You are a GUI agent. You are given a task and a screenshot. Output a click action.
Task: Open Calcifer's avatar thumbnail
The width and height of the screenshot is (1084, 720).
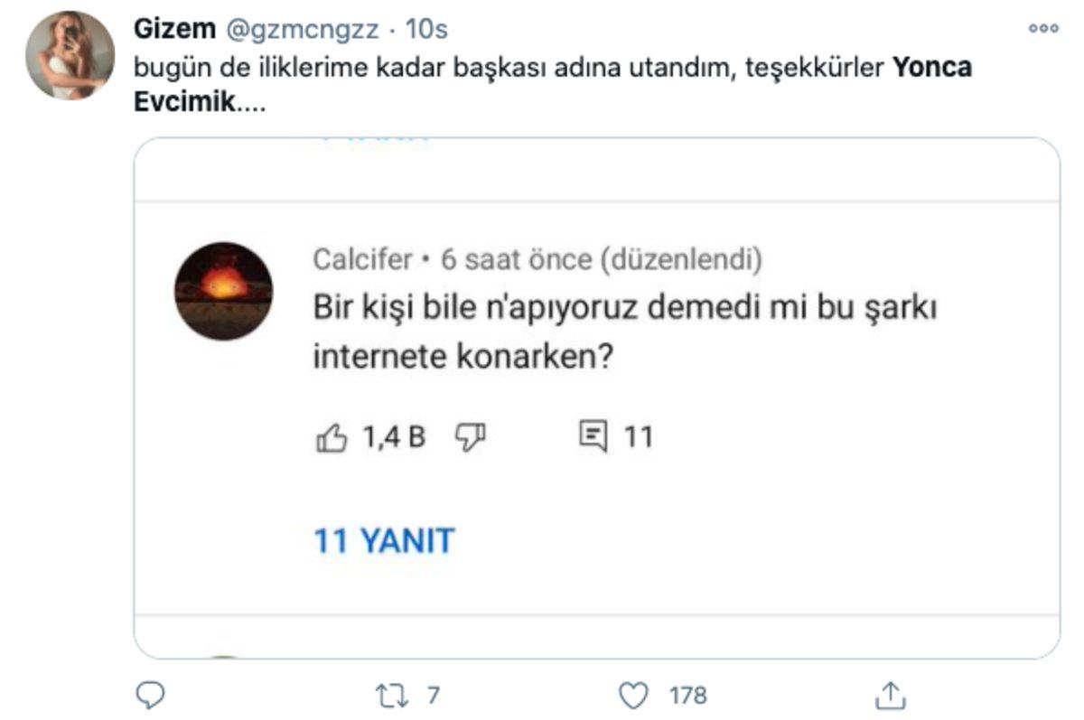[221, 291]
